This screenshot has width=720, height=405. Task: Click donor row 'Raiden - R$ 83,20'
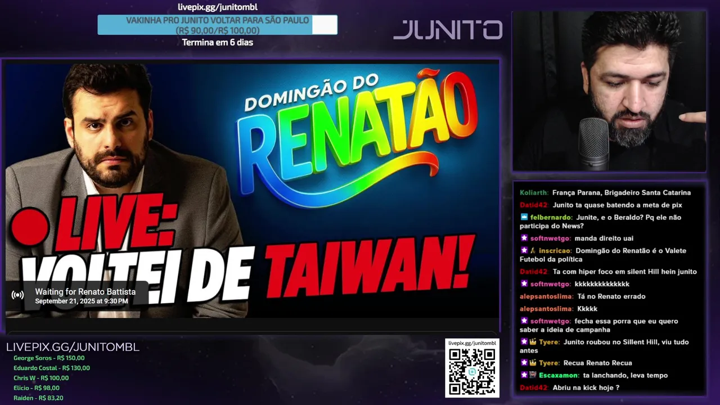[38, 398]
